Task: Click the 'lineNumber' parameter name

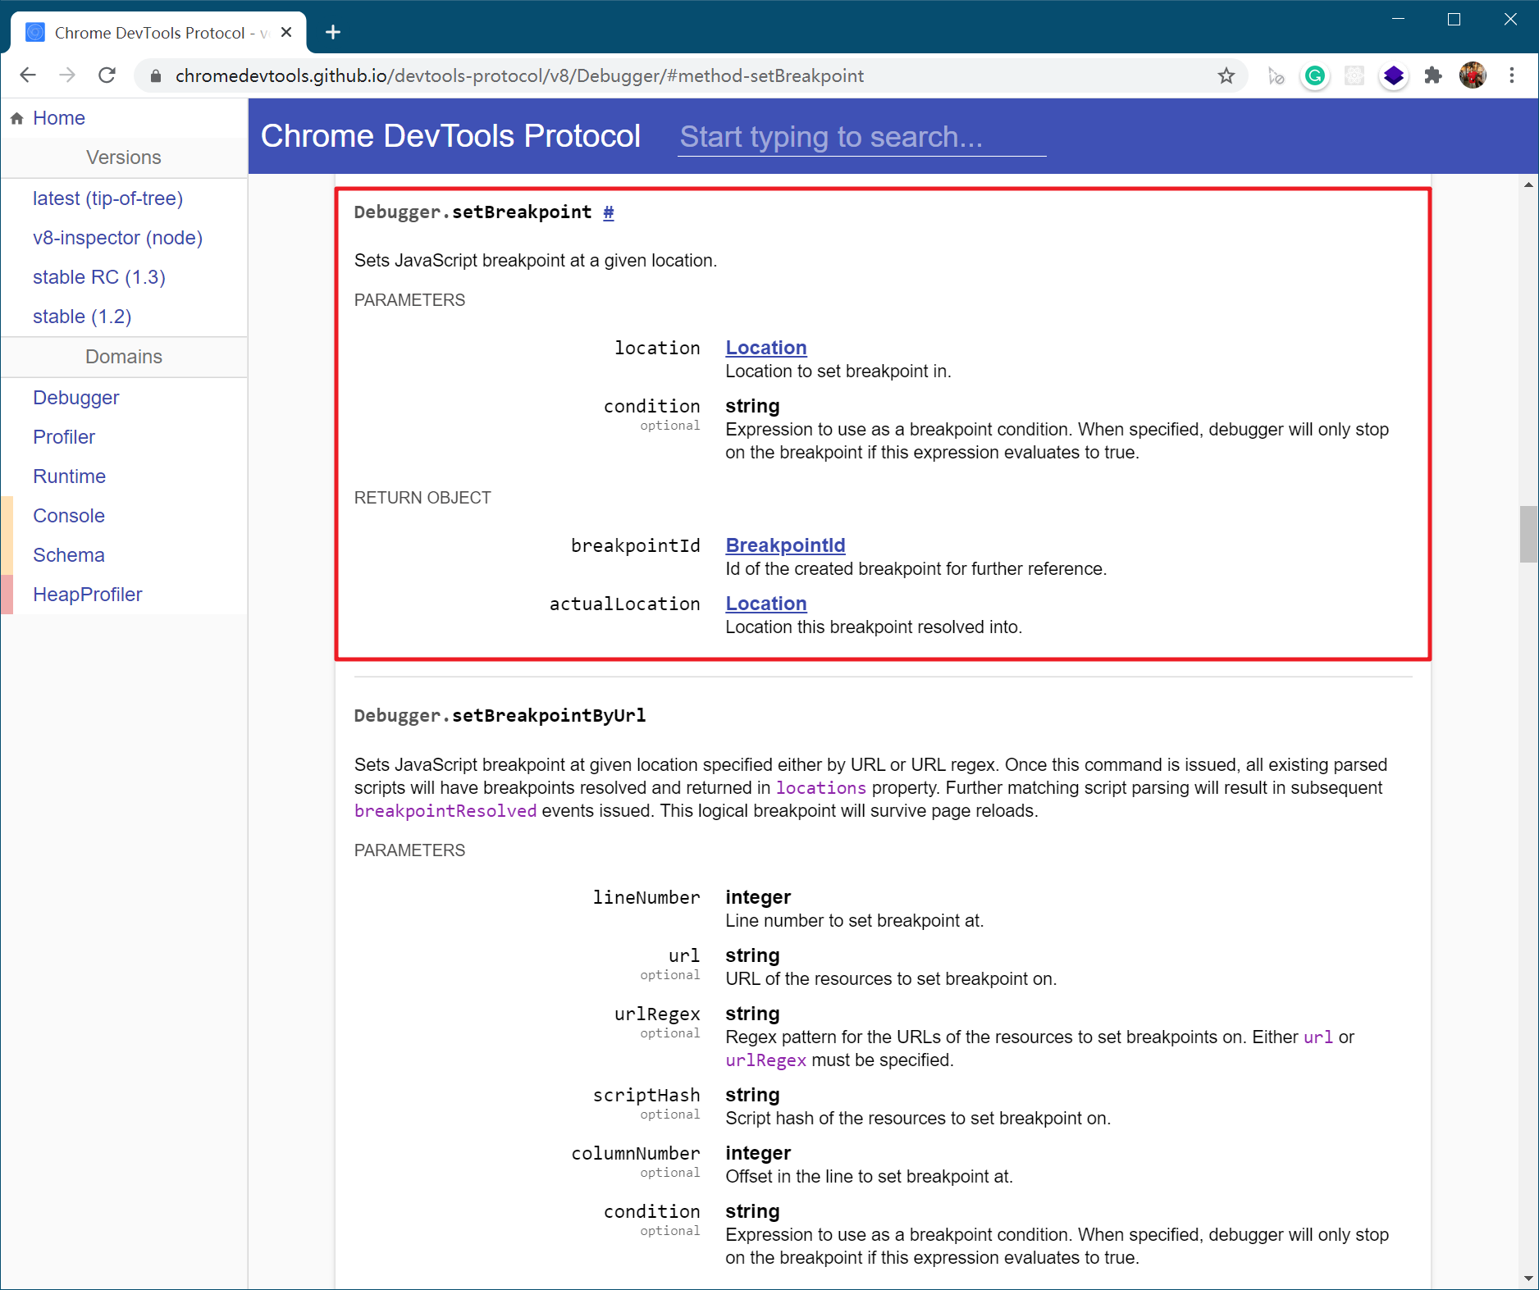Action: coord(646,898)
